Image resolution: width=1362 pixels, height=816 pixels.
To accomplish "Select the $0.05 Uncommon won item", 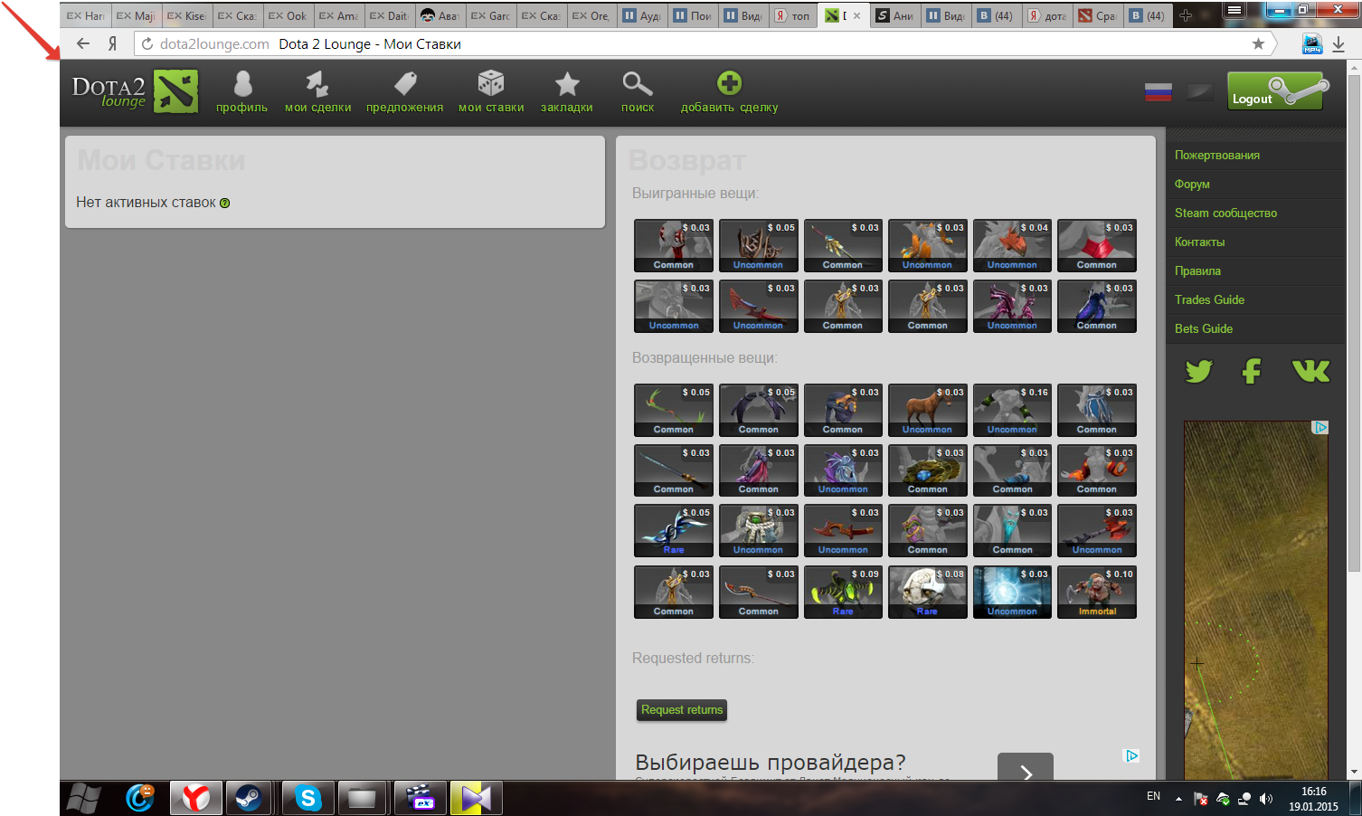I will 758,246.
